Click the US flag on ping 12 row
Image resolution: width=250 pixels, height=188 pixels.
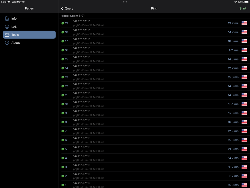click(x=244, y=86)
